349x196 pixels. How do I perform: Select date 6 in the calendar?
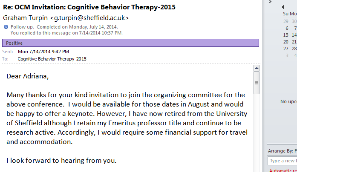(287, 28)
